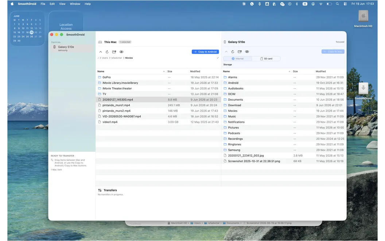The height and width of the screenshot is (241, 385).
Task: Open the Apple menu
Action: coord(12,4)
